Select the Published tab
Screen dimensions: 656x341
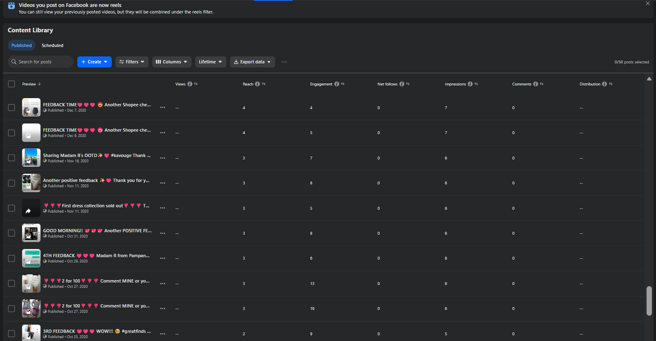[x=22, y=45]
